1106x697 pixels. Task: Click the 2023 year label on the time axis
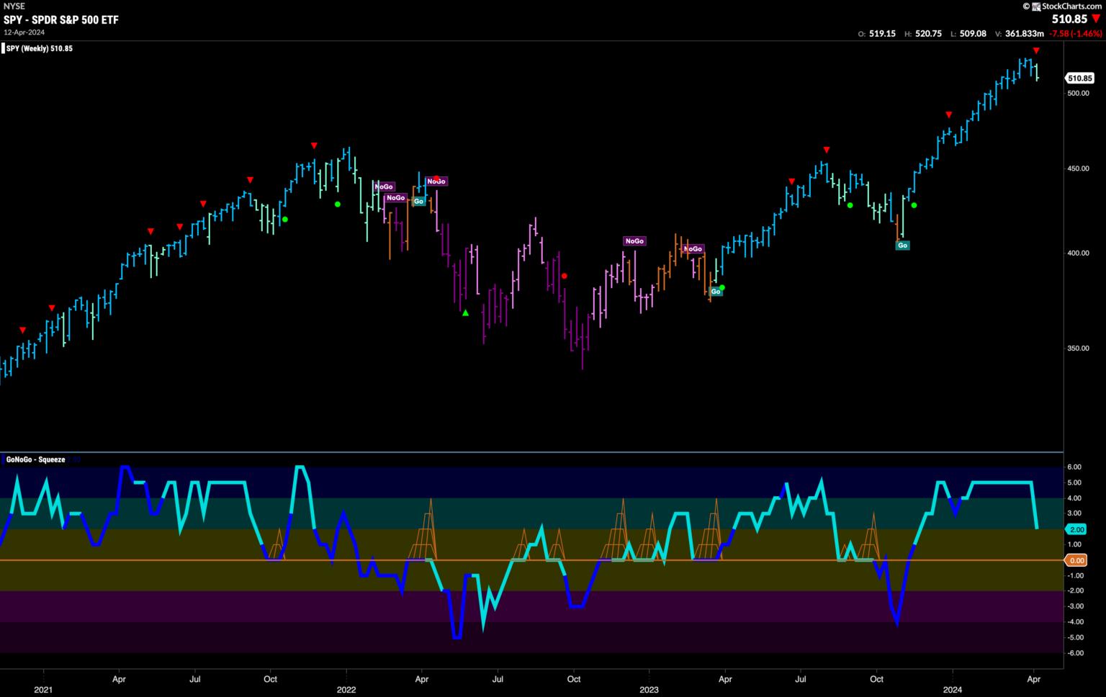pyautogui.click(x=649, y=689)
